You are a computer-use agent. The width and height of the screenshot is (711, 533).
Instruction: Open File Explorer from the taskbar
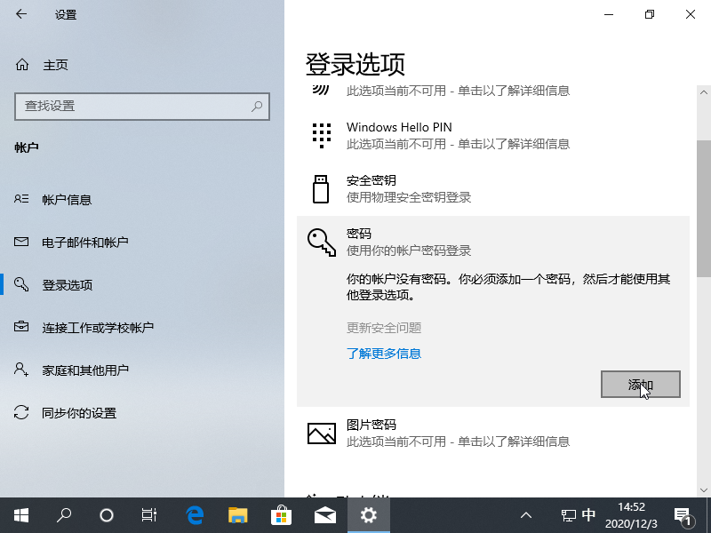click(236, 515)
